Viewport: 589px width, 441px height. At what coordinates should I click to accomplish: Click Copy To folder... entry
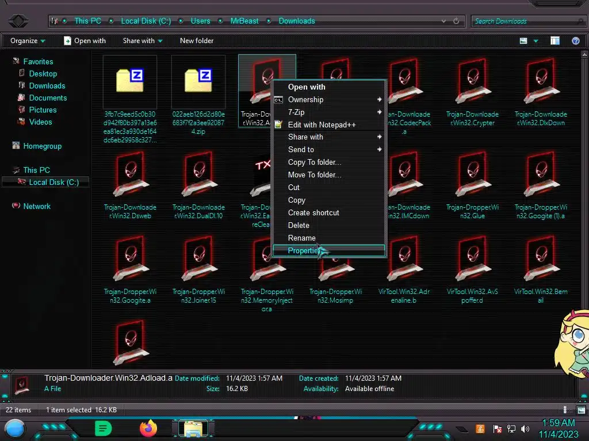point(329,162)
